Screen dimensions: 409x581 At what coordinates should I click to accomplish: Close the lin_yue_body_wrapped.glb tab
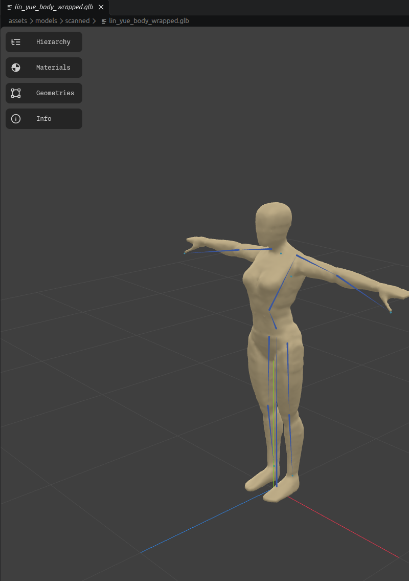click(101, 7)
